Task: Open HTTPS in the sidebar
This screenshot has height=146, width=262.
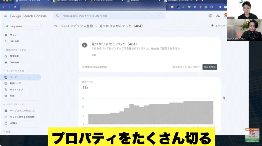Action: (x=13, y=123)
